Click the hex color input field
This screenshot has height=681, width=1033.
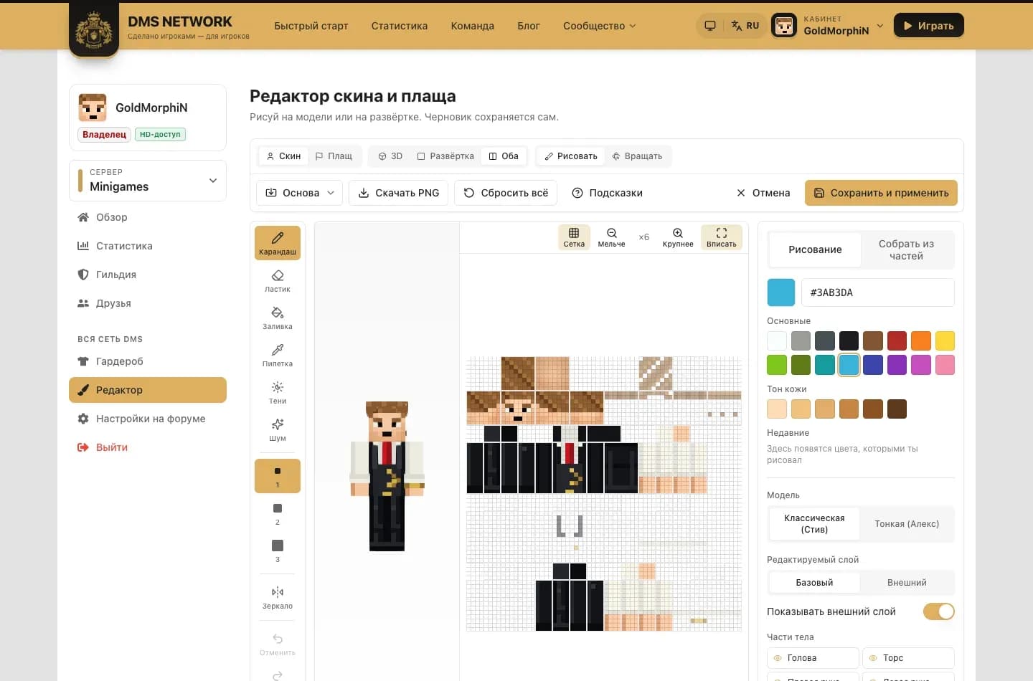(878, 292)
